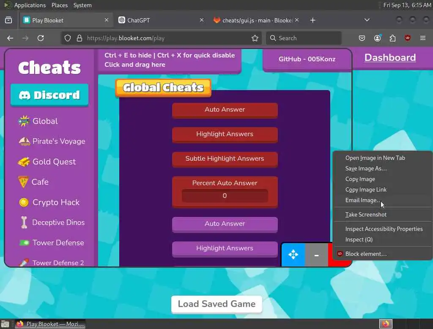Screen dimensions: 433x329
Task: Open the Pocket save icon
Action: (362, 38)
